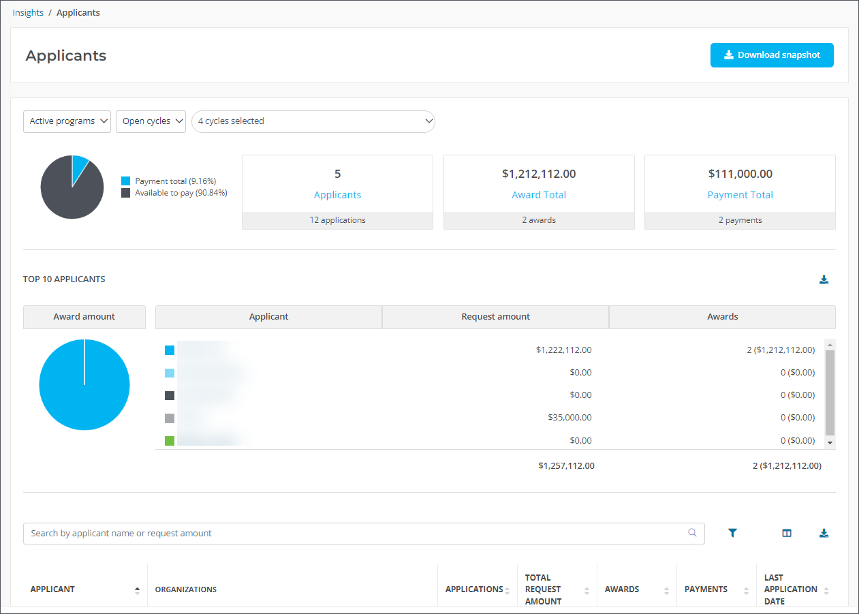The width and height of the screenshot is (859, 614).
Task: Click the blue swatch of first applicant
Action: (x=170, y=350)
